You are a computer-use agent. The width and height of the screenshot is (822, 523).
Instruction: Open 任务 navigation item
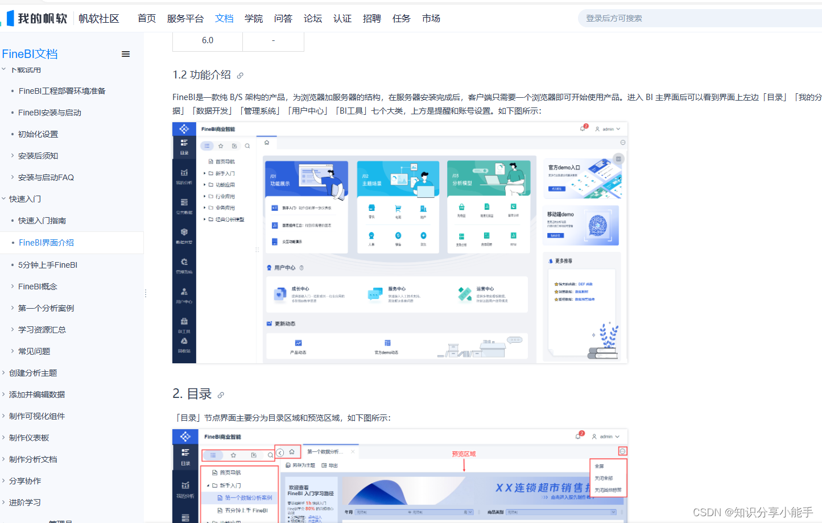coord(402,18)
